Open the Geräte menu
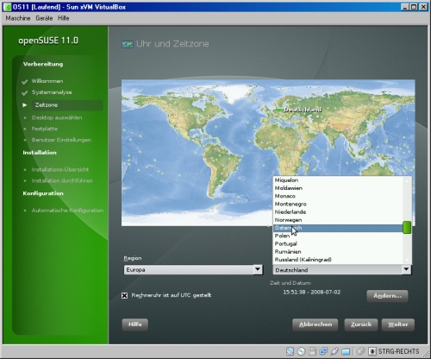This screenshot has height=359, width=431. tap(44, 18)
